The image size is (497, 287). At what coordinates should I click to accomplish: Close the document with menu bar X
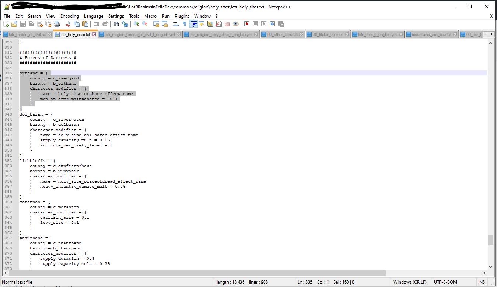click(491, 16)
